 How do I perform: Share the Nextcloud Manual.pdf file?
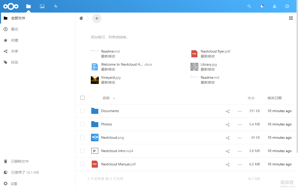[x=227, y=164]
